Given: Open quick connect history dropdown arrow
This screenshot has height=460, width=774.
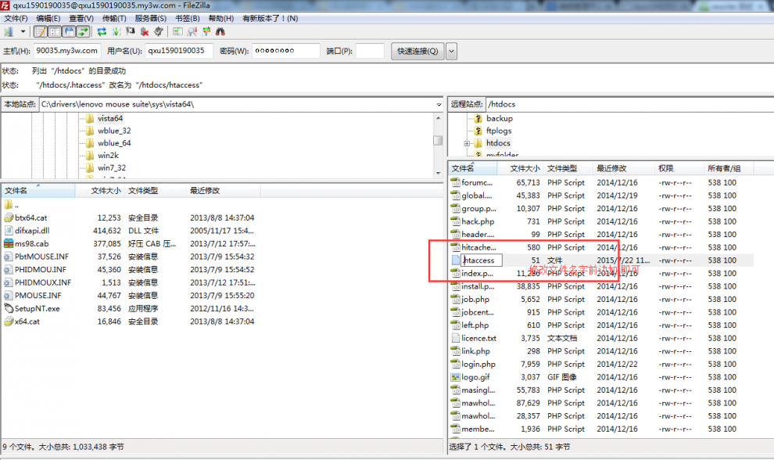Looking at the screenshot, I should click(451, 51).
